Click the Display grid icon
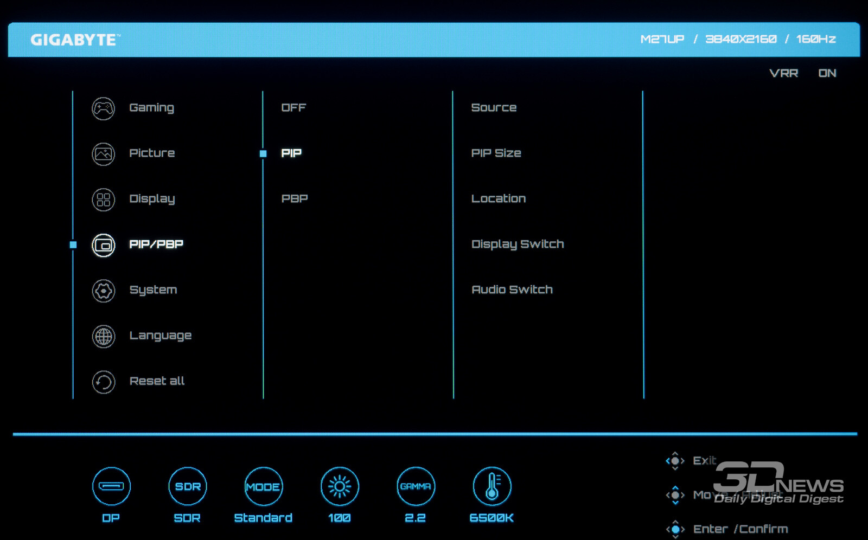This screenshot has width=868, height=540. pyautogui.click(x=103, y=200)
